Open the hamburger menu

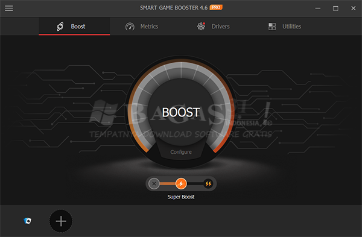[x=9, y=8]
